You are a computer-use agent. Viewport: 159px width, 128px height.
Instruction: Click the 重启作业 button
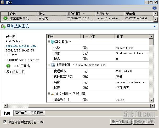point(121,122)
